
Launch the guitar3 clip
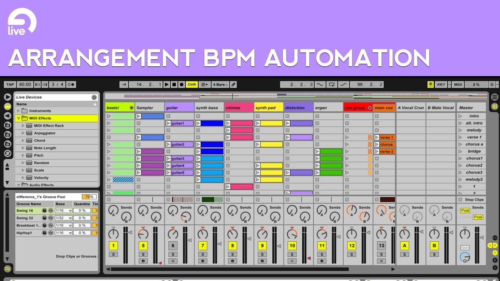click(x=168, y=158)
